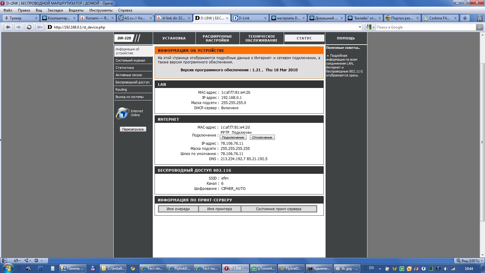Click the EN language indicator

pos(371,268)
